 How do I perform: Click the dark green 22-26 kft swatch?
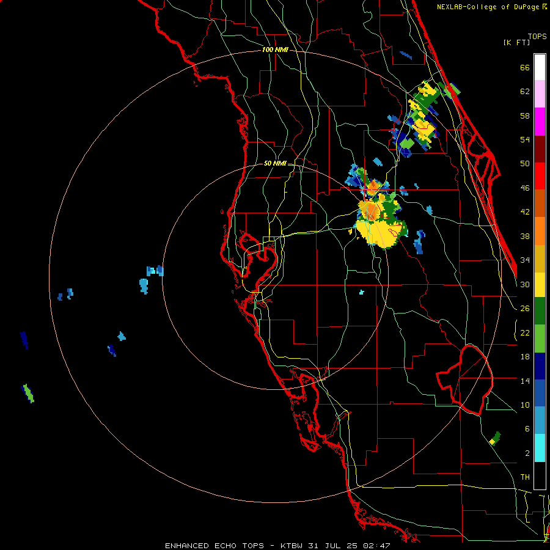point(540,311)
